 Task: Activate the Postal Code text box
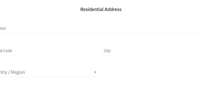49,51
